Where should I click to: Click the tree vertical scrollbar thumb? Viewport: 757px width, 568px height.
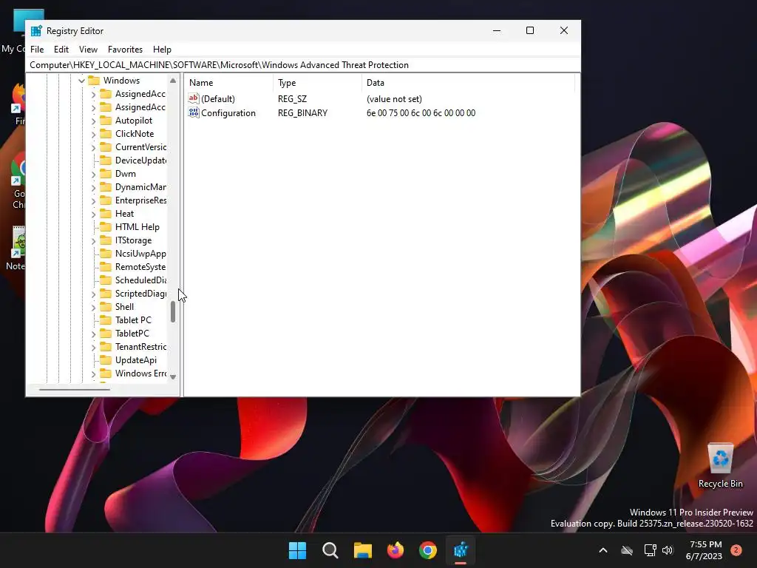[x=173, y=312]
